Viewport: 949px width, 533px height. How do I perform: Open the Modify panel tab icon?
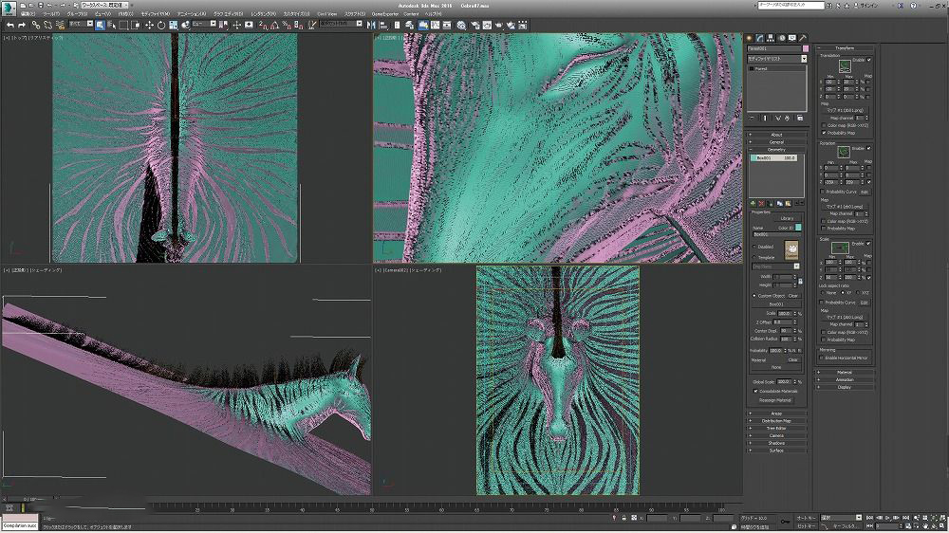[x=761, y=38]
